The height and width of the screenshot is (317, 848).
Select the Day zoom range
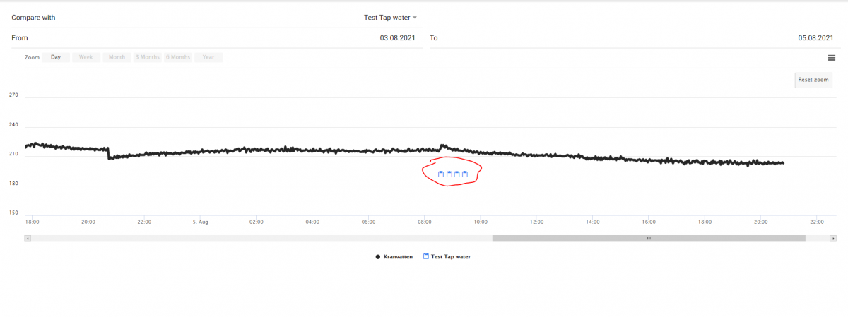[56, 57]
